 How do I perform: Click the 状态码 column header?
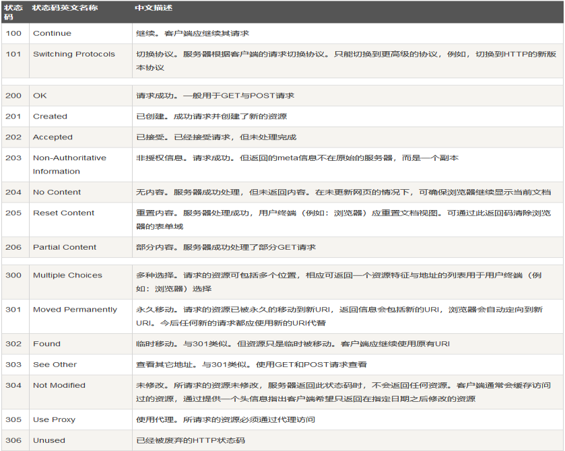(x=15, y=12)
